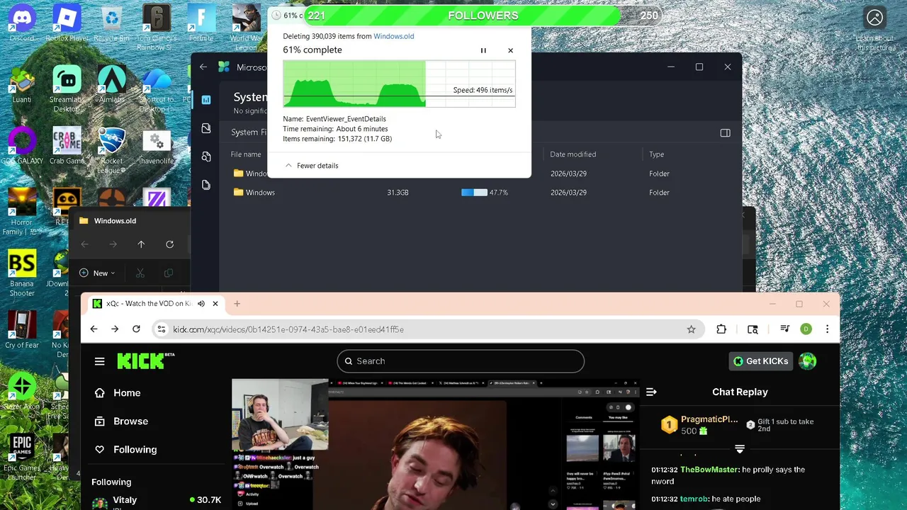907x510 pixels.
Task: Open second PC Manager sidebar icon
Action: coord(206,128)
